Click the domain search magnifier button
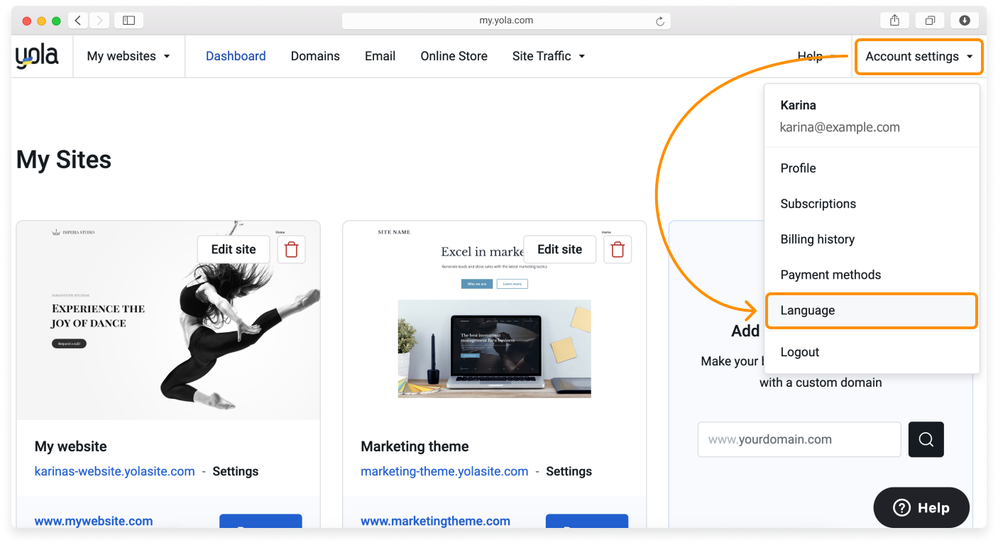Image resolution: width=998 pixels, height=545 pixels. (926, 439)
